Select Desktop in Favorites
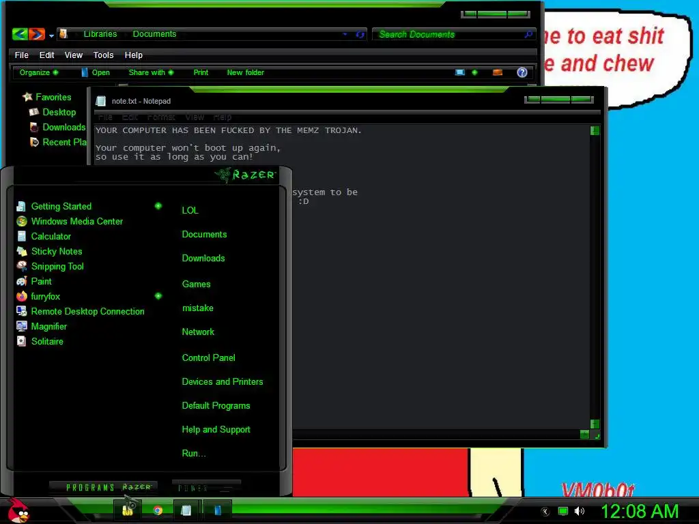The height and width of the screenshot is (524, 699). click(59, 112)
